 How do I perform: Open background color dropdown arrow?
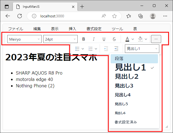(x=146, y=39)
